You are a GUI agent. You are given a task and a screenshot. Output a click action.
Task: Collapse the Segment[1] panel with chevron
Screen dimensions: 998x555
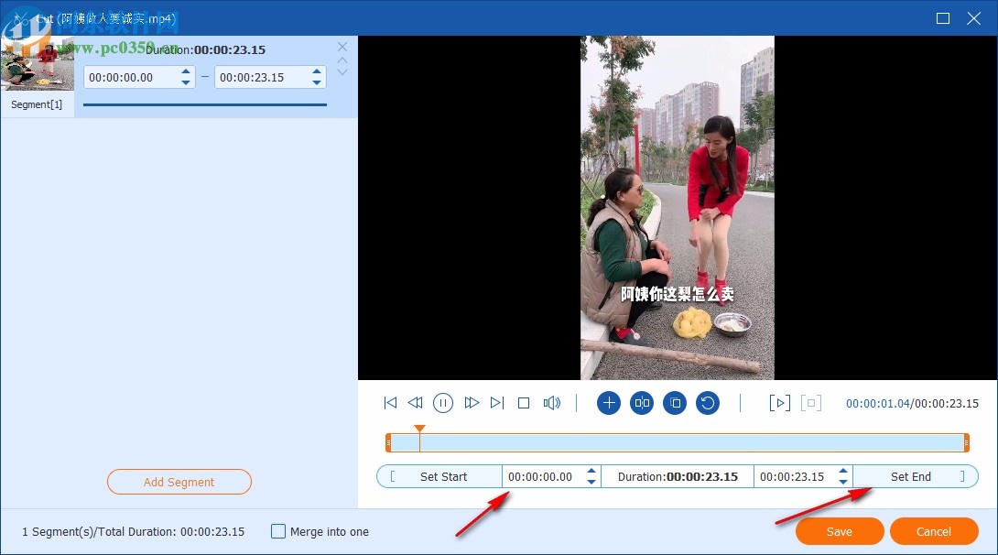342,60
